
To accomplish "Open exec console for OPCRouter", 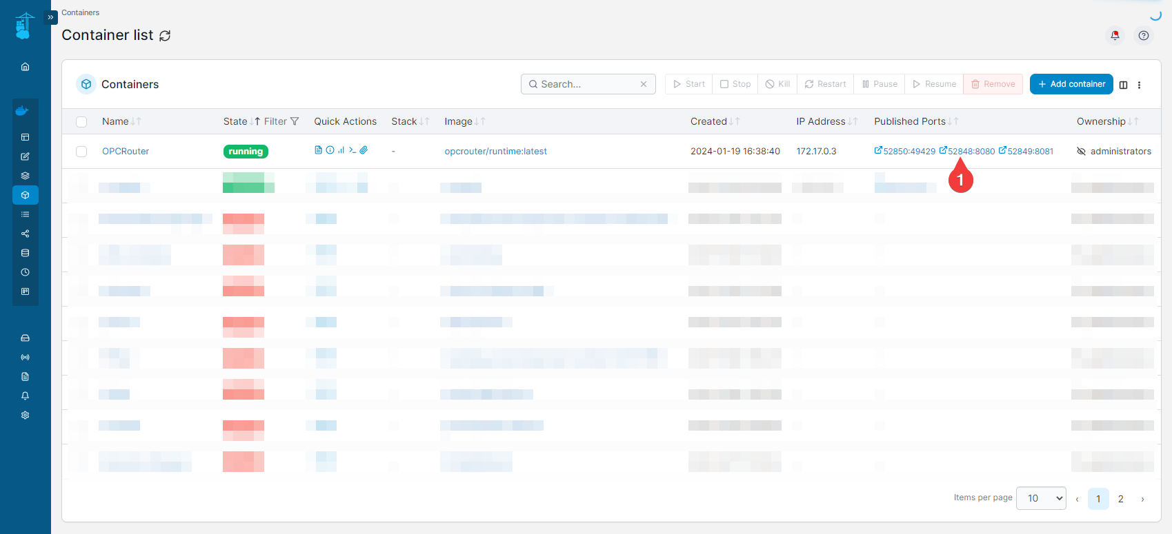I will click(352, 150).
